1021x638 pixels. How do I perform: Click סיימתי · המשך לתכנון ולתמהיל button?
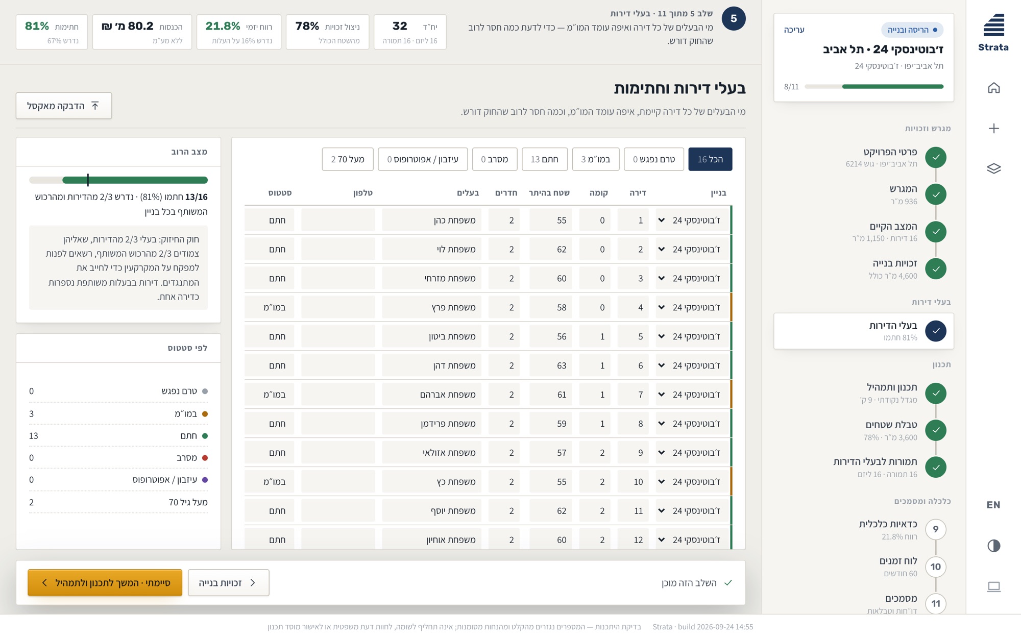tap(105, 582)
